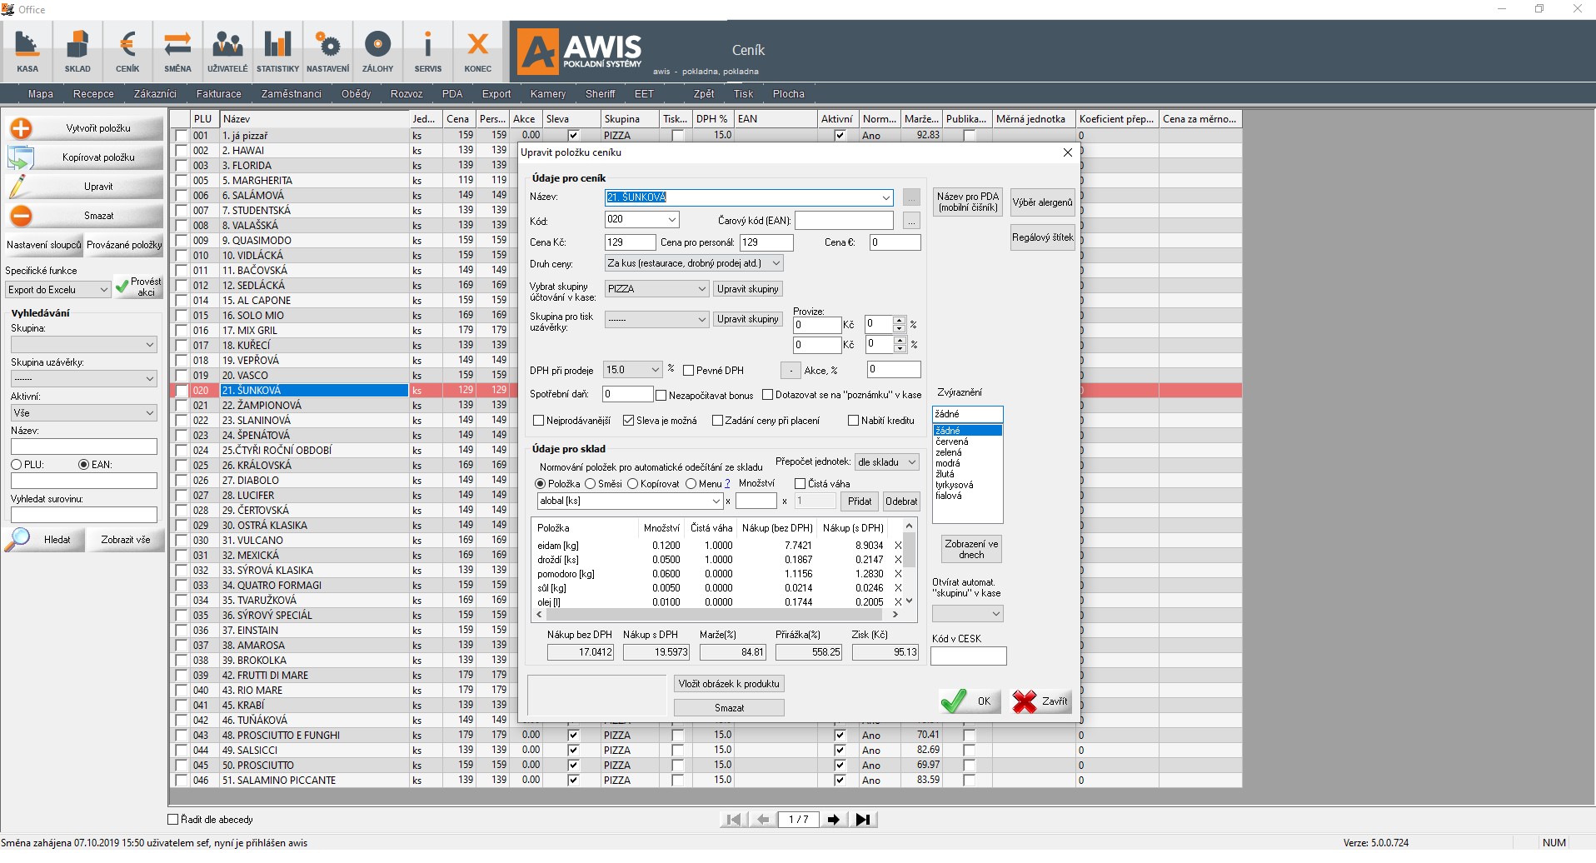Open the KASA cash register module
Viewport: 1596px width, 863px height.
point(27,51)
